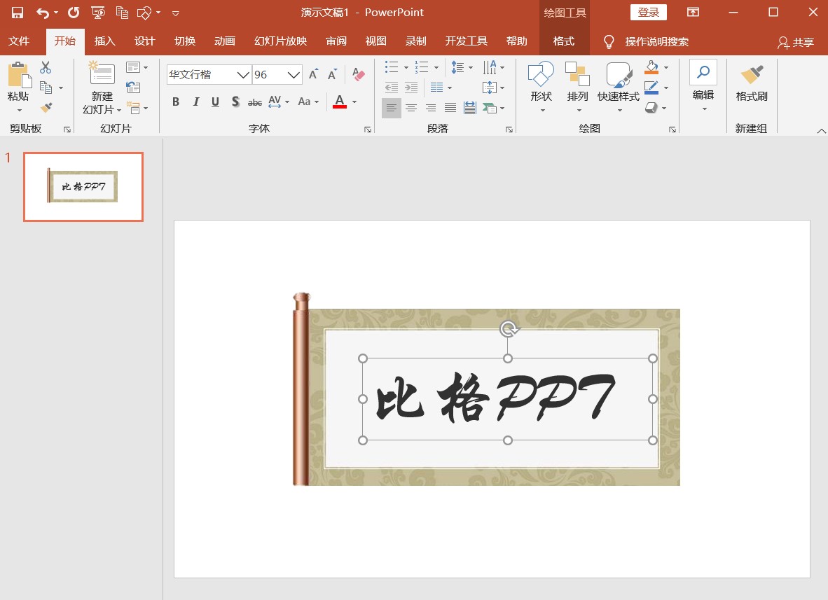The image size is (828, 600).
Task: Select slide 1 thumbnail in the panel
Action: point(83,187)
